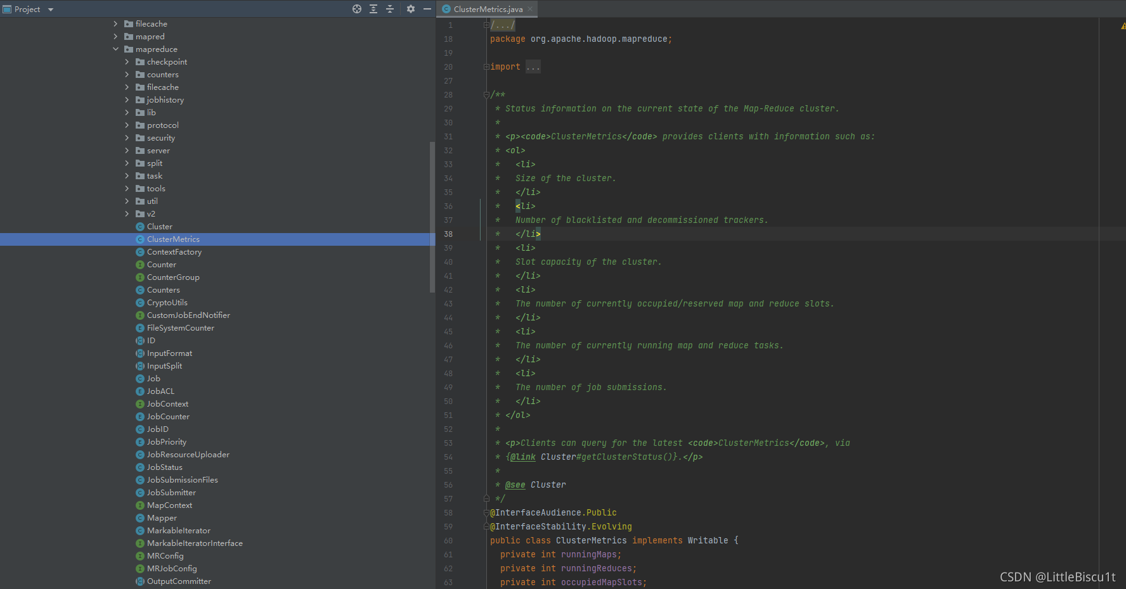
Task: Open JobContext in project tree
Action: coord(167,403)
